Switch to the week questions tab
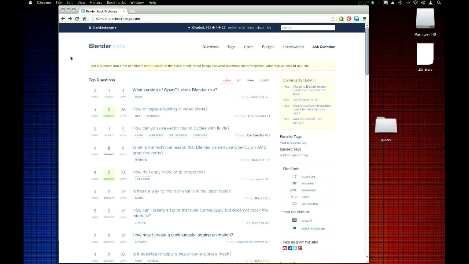The height and width of the screenshot is (264, 469). coord(251,80)
